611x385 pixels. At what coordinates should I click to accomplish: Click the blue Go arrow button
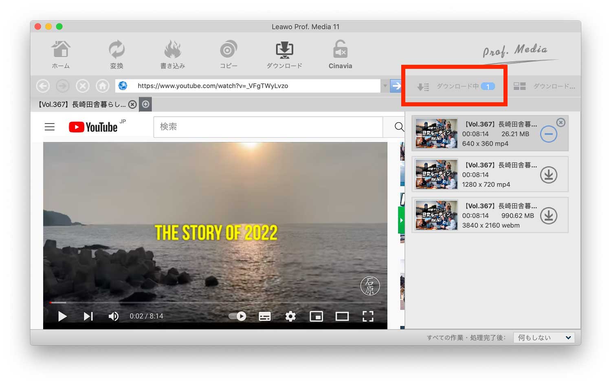396,86
